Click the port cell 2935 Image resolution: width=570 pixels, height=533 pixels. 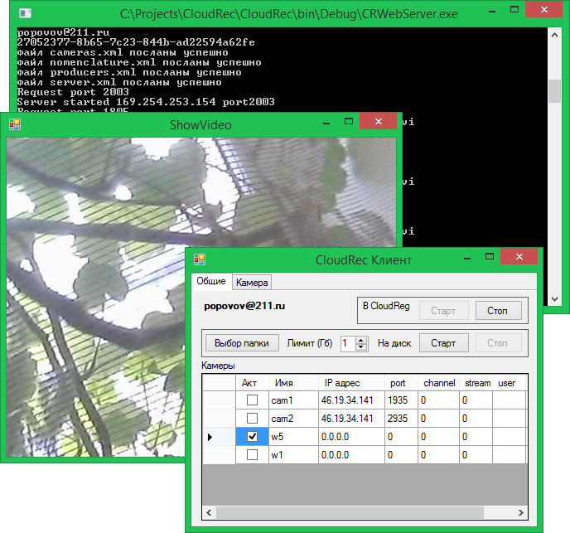tap(401, 419)
